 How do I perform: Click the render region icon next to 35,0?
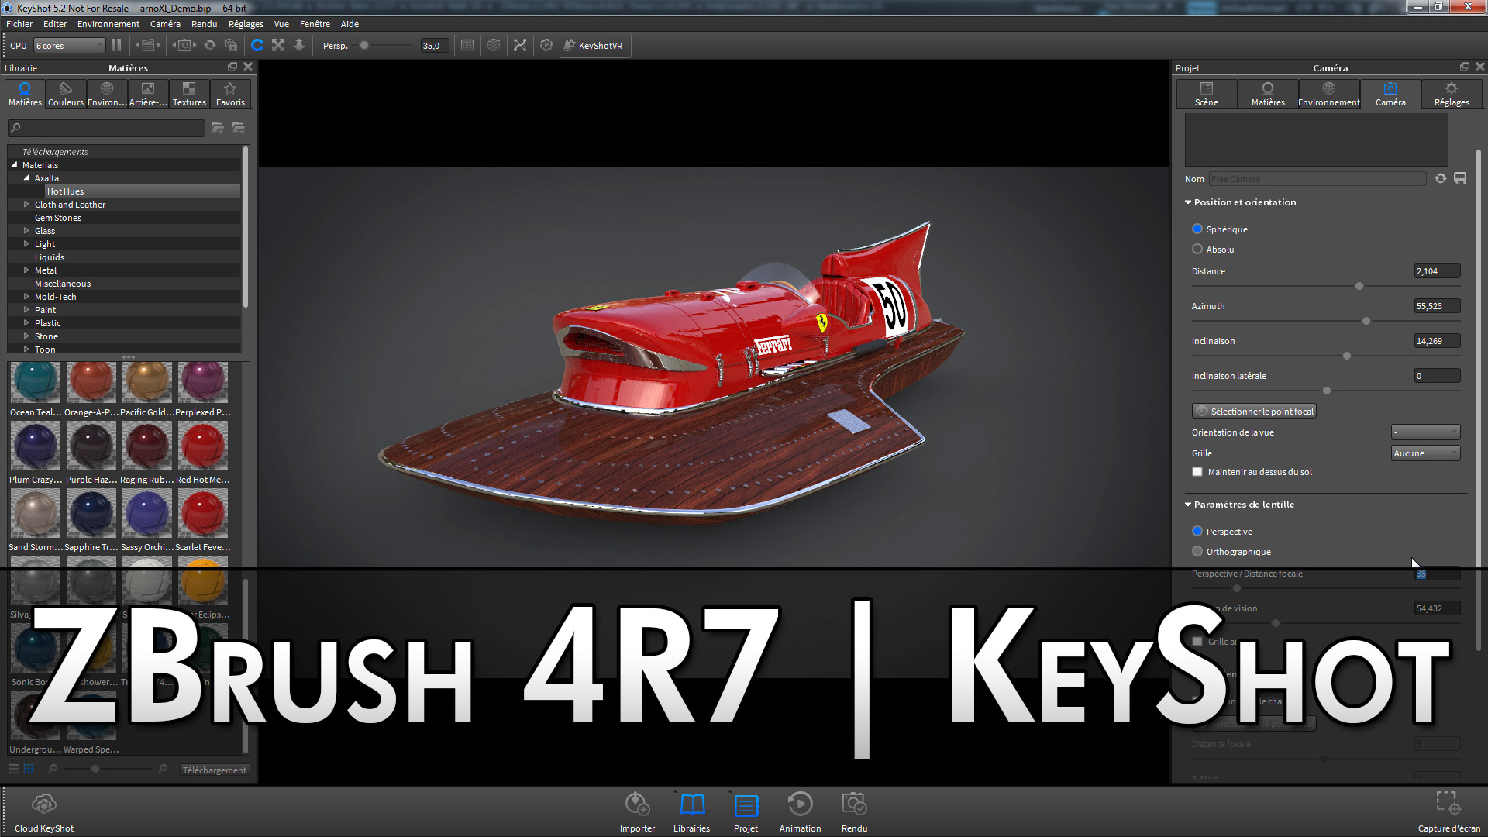[x=467, y=45]
